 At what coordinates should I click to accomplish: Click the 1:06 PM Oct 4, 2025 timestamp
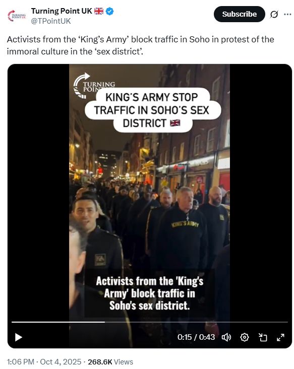pos(44,361)
